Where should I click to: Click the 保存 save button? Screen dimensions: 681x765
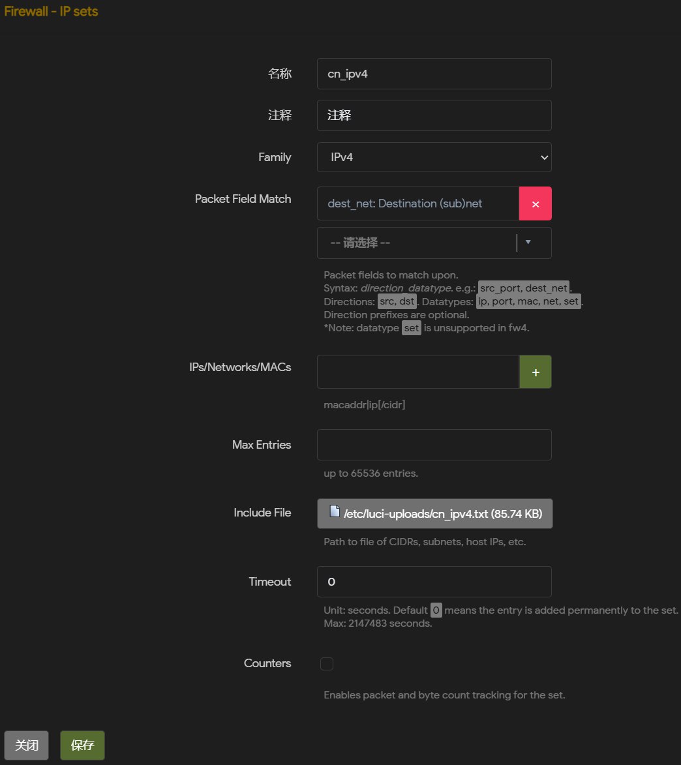pos(82,745)
